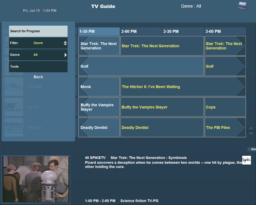Click the FX channel logo for channel 43
This screenshot has width=256, height=205.
14,107
